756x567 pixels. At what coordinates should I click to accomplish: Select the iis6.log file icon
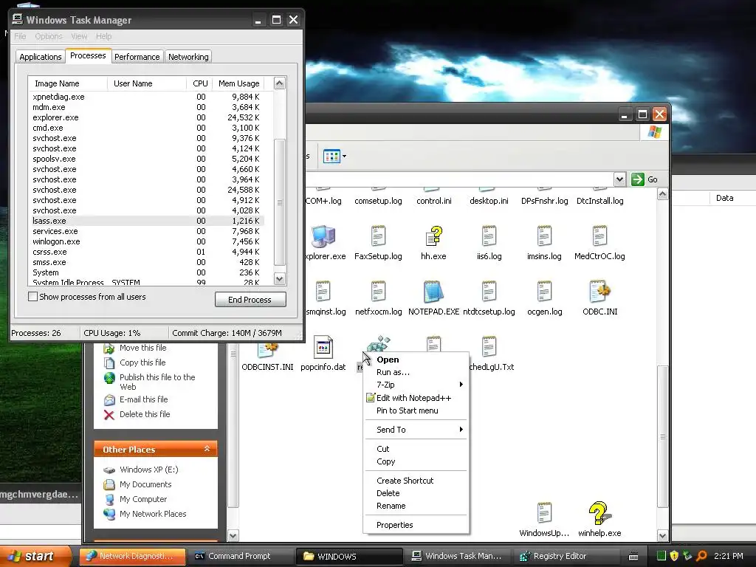tap(489, 237)
